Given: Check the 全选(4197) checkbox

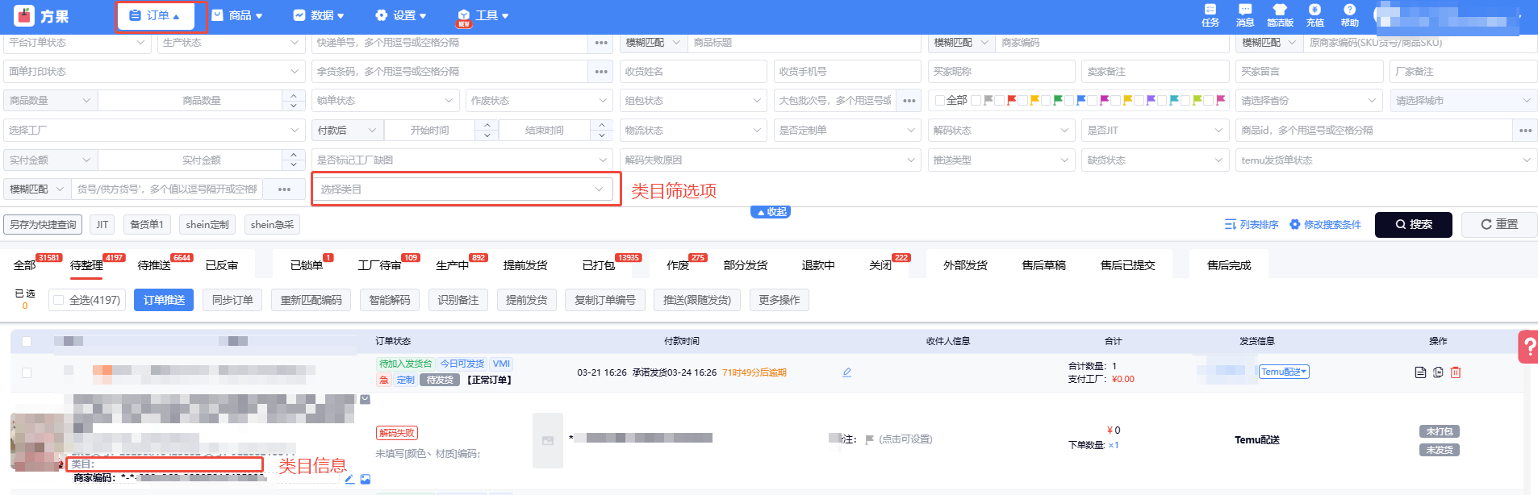Looking at the screenshot, I should (x=59, y=301).
